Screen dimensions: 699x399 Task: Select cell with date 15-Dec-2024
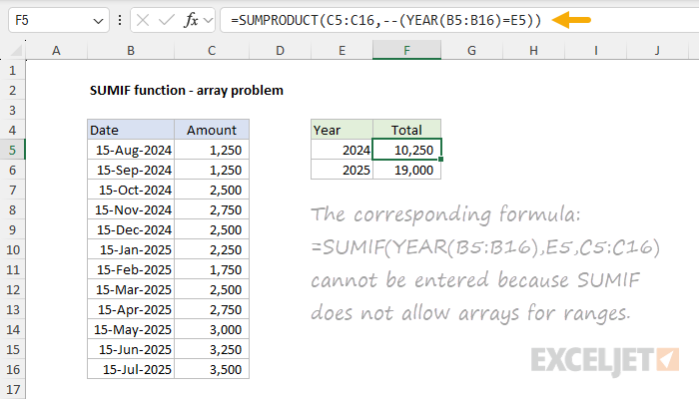tap(131, 229)
